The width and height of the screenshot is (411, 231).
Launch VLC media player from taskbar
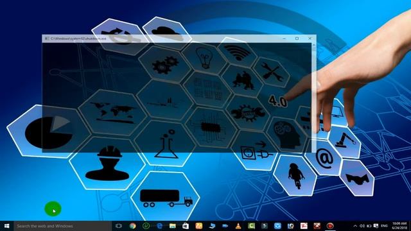(x=238, y=226)
